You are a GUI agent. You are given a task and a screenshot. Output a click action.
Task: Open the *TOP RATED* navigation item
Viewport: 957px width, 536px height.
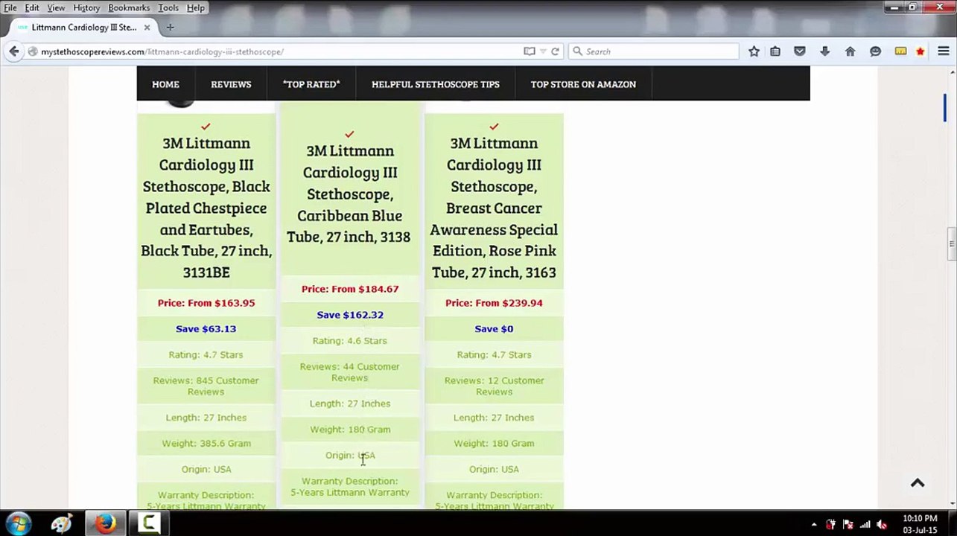(x=311, y=84)
